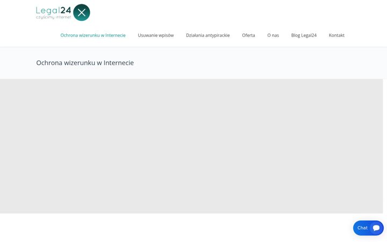Open the Kontakt page link
387x242 pixels.
click(336, 35)
